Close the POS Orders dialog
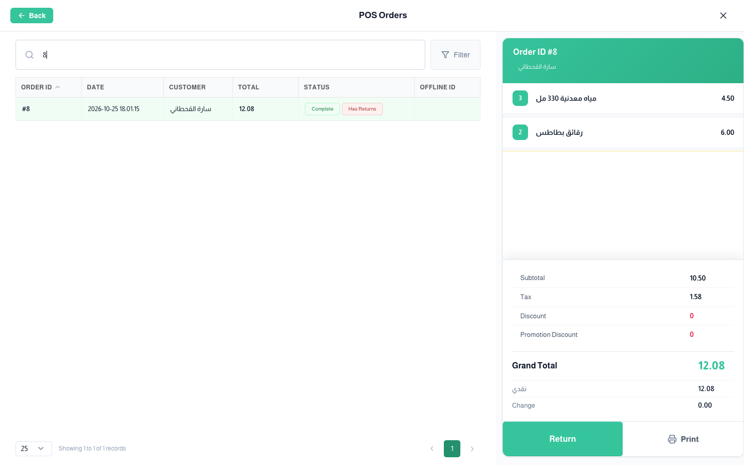The width and height of the screenshot is (744, 465). coord(723,16)
